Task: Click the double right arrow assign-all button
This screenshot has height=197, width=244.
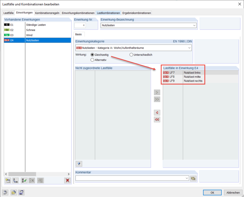Action: 157,99
